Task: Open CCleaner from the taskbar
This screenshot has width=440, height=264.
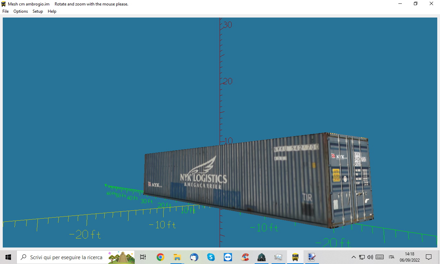Action: point(245,257)
